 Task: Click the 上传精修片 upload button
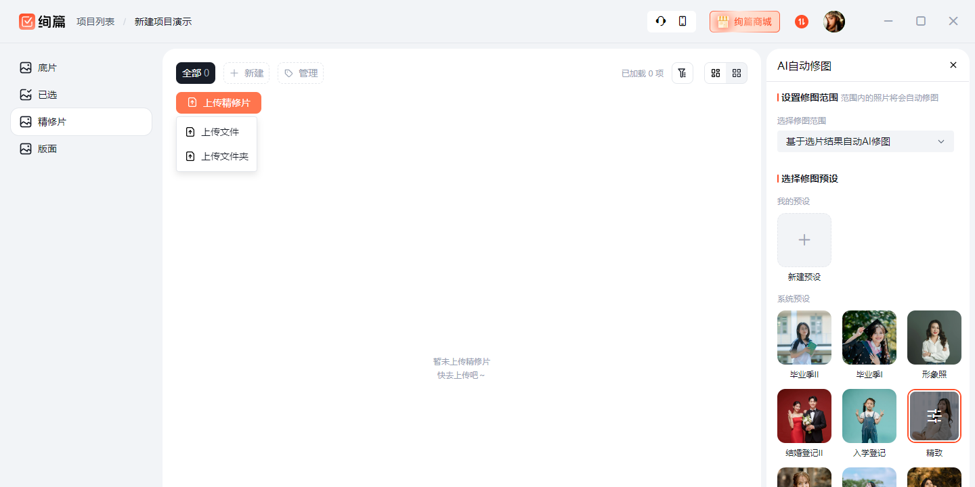(219, 103)
